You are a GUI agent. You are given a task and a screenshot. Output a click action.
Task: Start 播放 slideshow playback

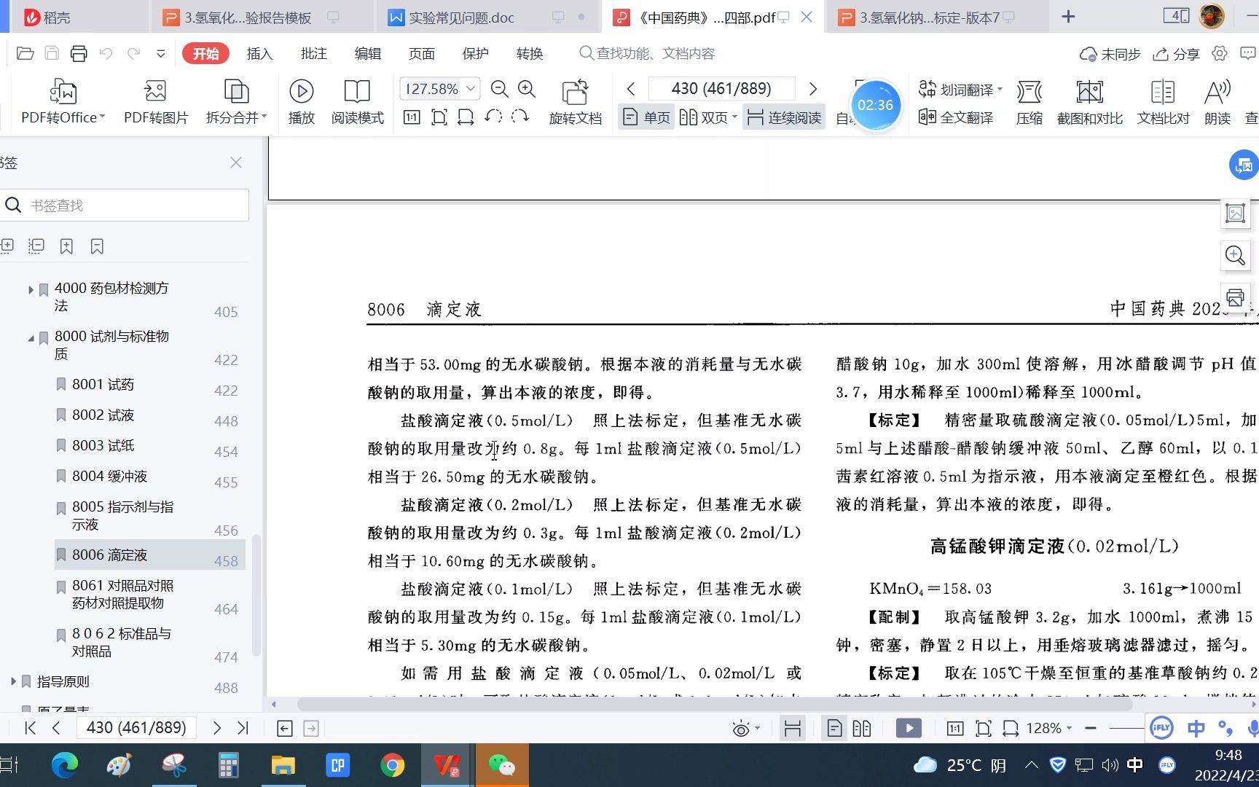pos(301,102)
